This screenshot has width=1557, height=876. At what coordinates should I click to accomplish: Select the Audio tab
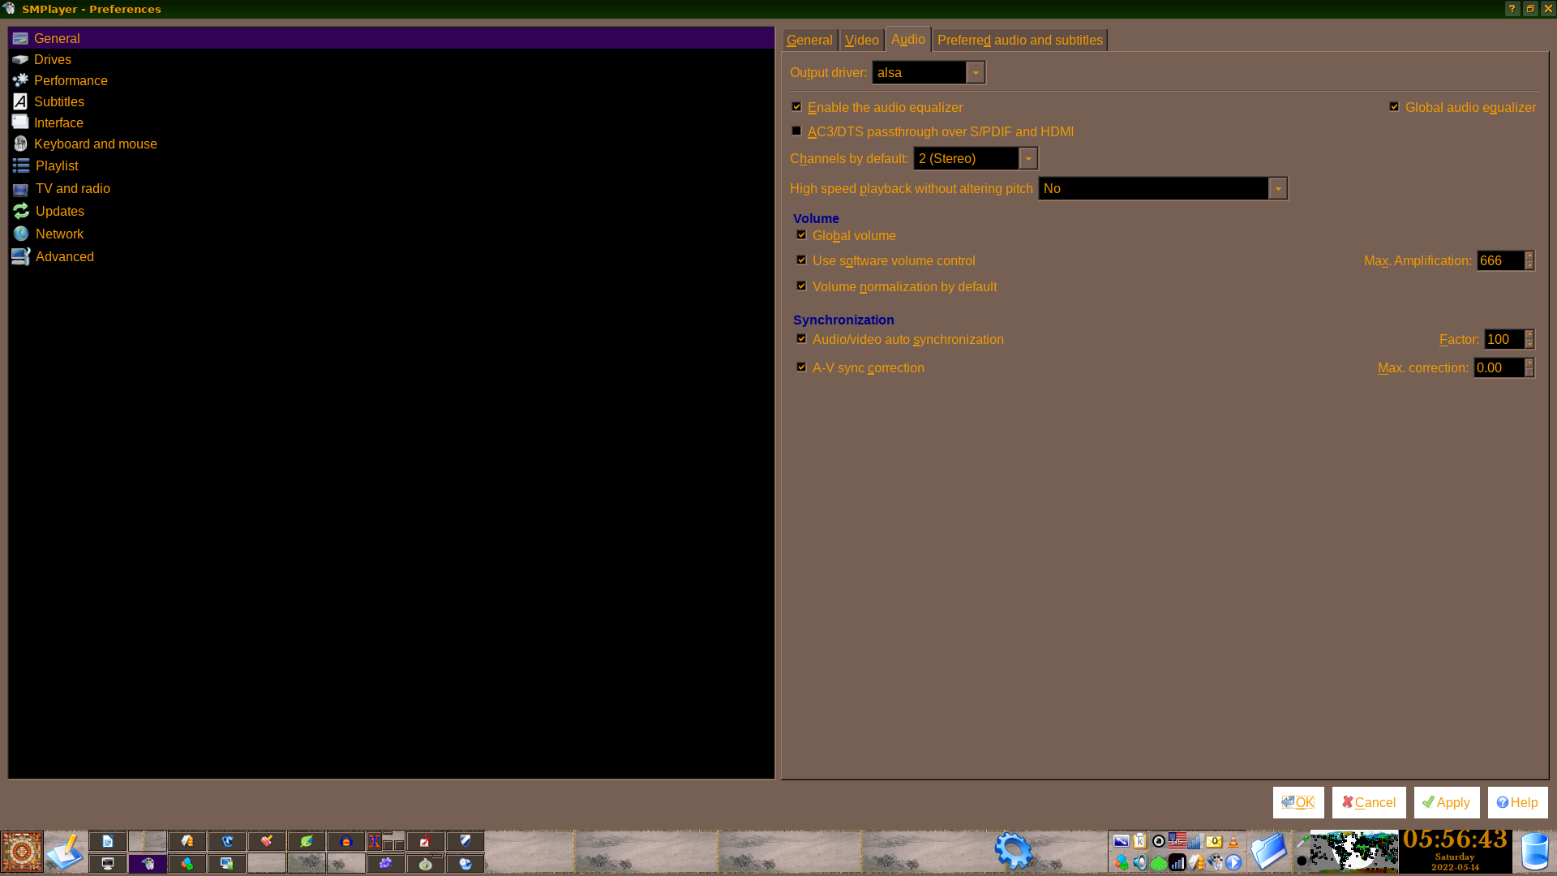point(907,39)
